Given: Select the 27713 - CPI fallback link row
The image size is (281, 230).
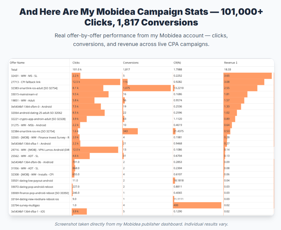Looking at the screenshot, I should click(142, 82).
